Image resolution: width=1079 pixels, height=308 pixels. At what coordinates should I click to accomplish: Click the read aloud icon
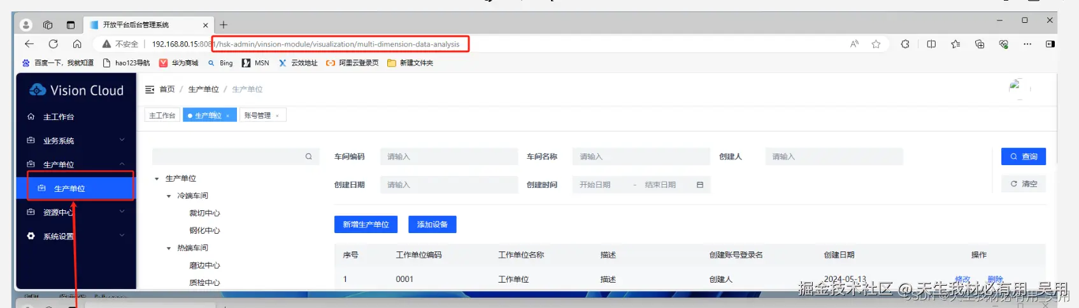click(854, 44)
